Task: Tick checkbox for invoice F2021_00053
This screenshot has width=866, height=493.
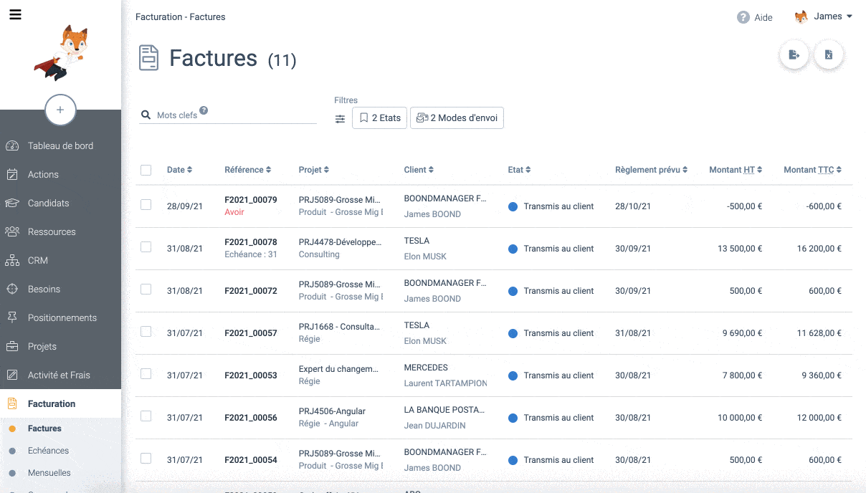Action: coord(146,373)
